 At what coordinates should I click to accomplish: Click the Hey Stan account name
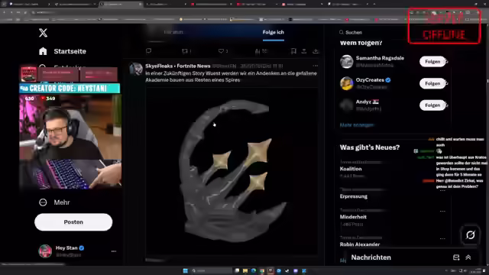(66, 247)
